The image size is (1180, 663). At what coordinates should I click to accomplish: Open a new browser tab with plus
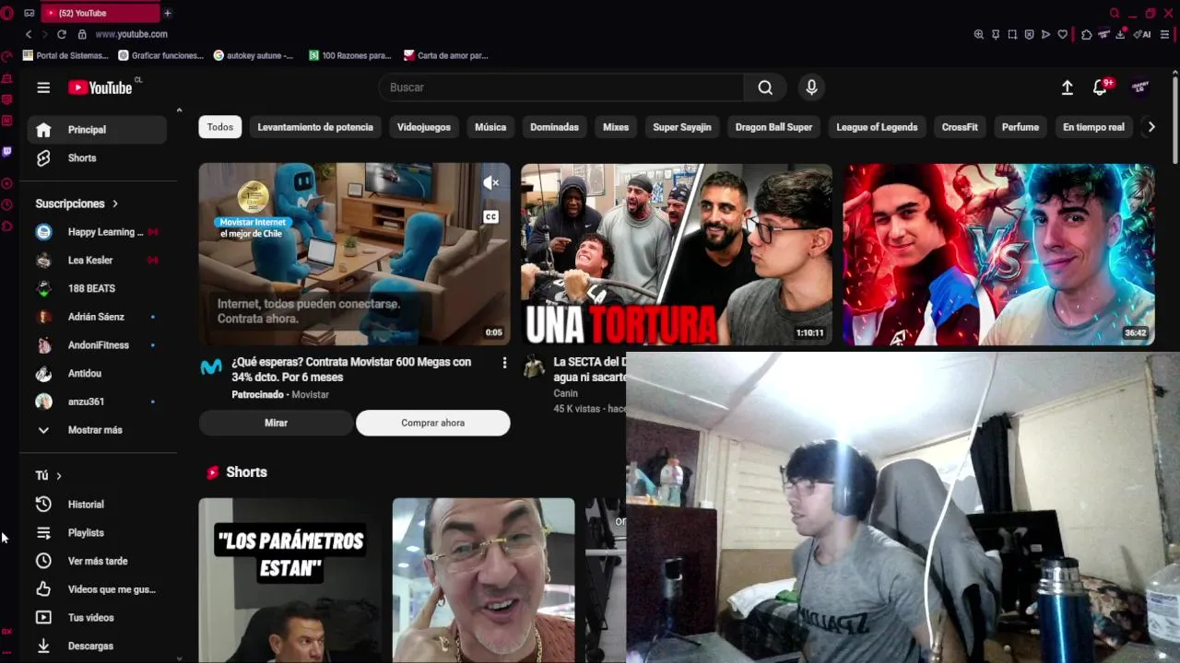pos(167,13)
